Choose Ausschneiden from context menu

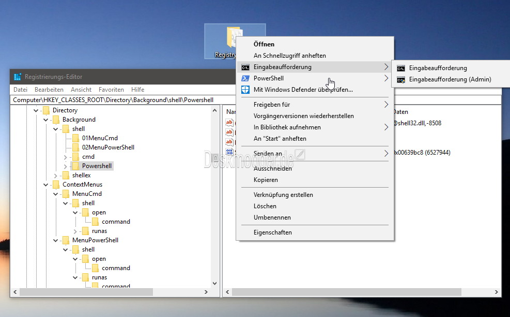[315, 169]
